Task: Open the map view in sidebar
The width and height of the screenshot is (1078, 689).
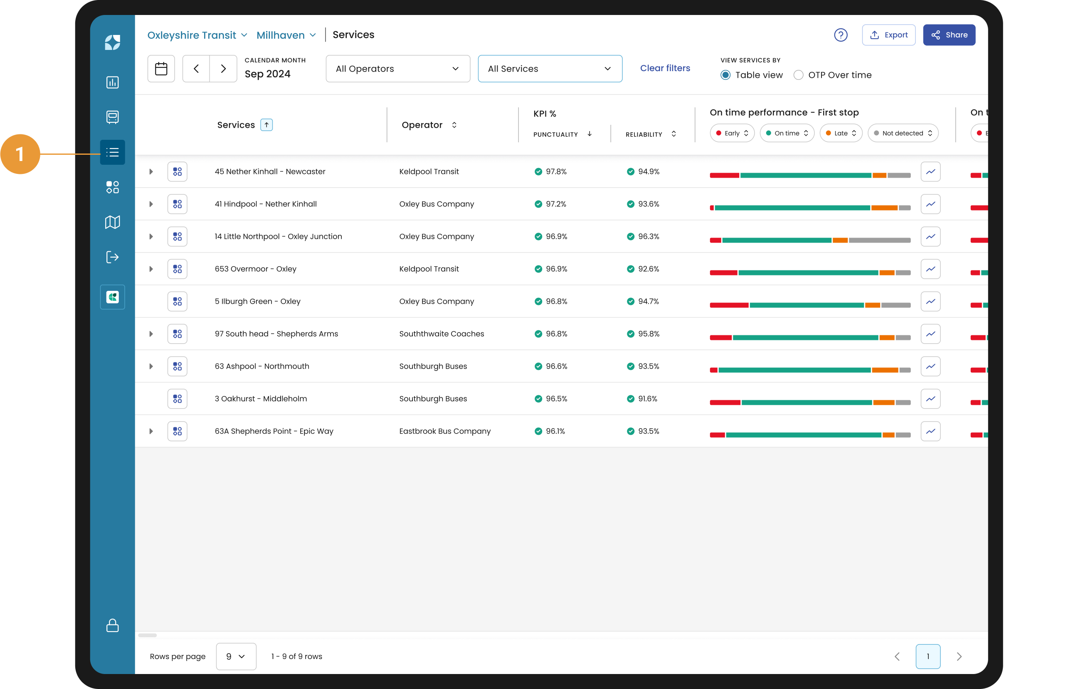Action: pos(112,222)
